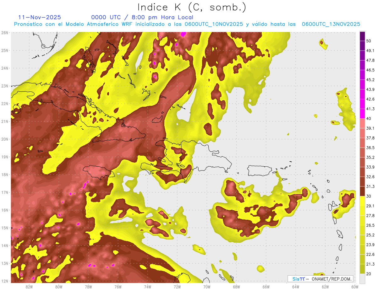Click the "64W" longitude label
This screenshot has height=291, width=377.
pyautogui.click(x=296, y=287)
